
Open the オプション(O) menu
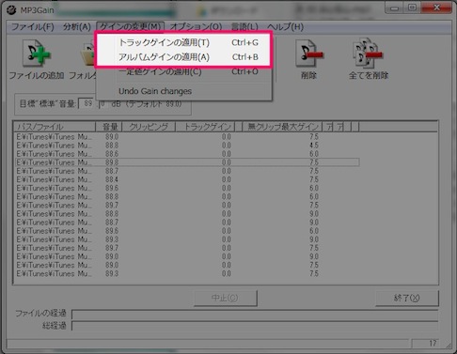pos(197,27)
